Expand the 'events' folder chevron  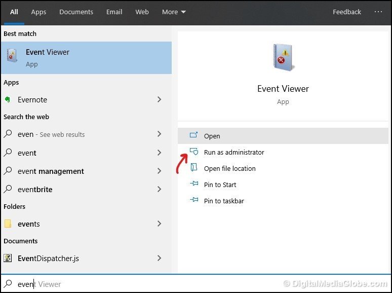point(159,224)
